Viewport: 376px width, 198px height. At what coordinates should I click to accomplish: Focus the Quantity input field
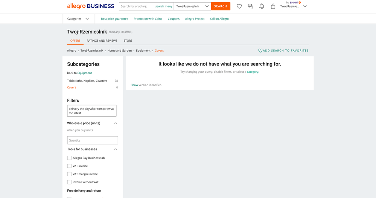click(93, 140)
